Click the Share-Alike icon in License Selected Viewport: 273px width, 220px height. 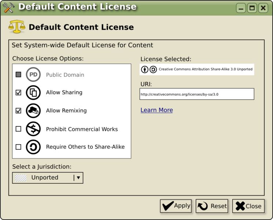[x=153, y=69]
